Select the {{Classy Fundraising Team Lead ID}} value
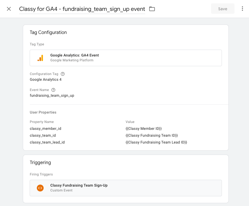This screenshot has height=206, width=249. 156,142
